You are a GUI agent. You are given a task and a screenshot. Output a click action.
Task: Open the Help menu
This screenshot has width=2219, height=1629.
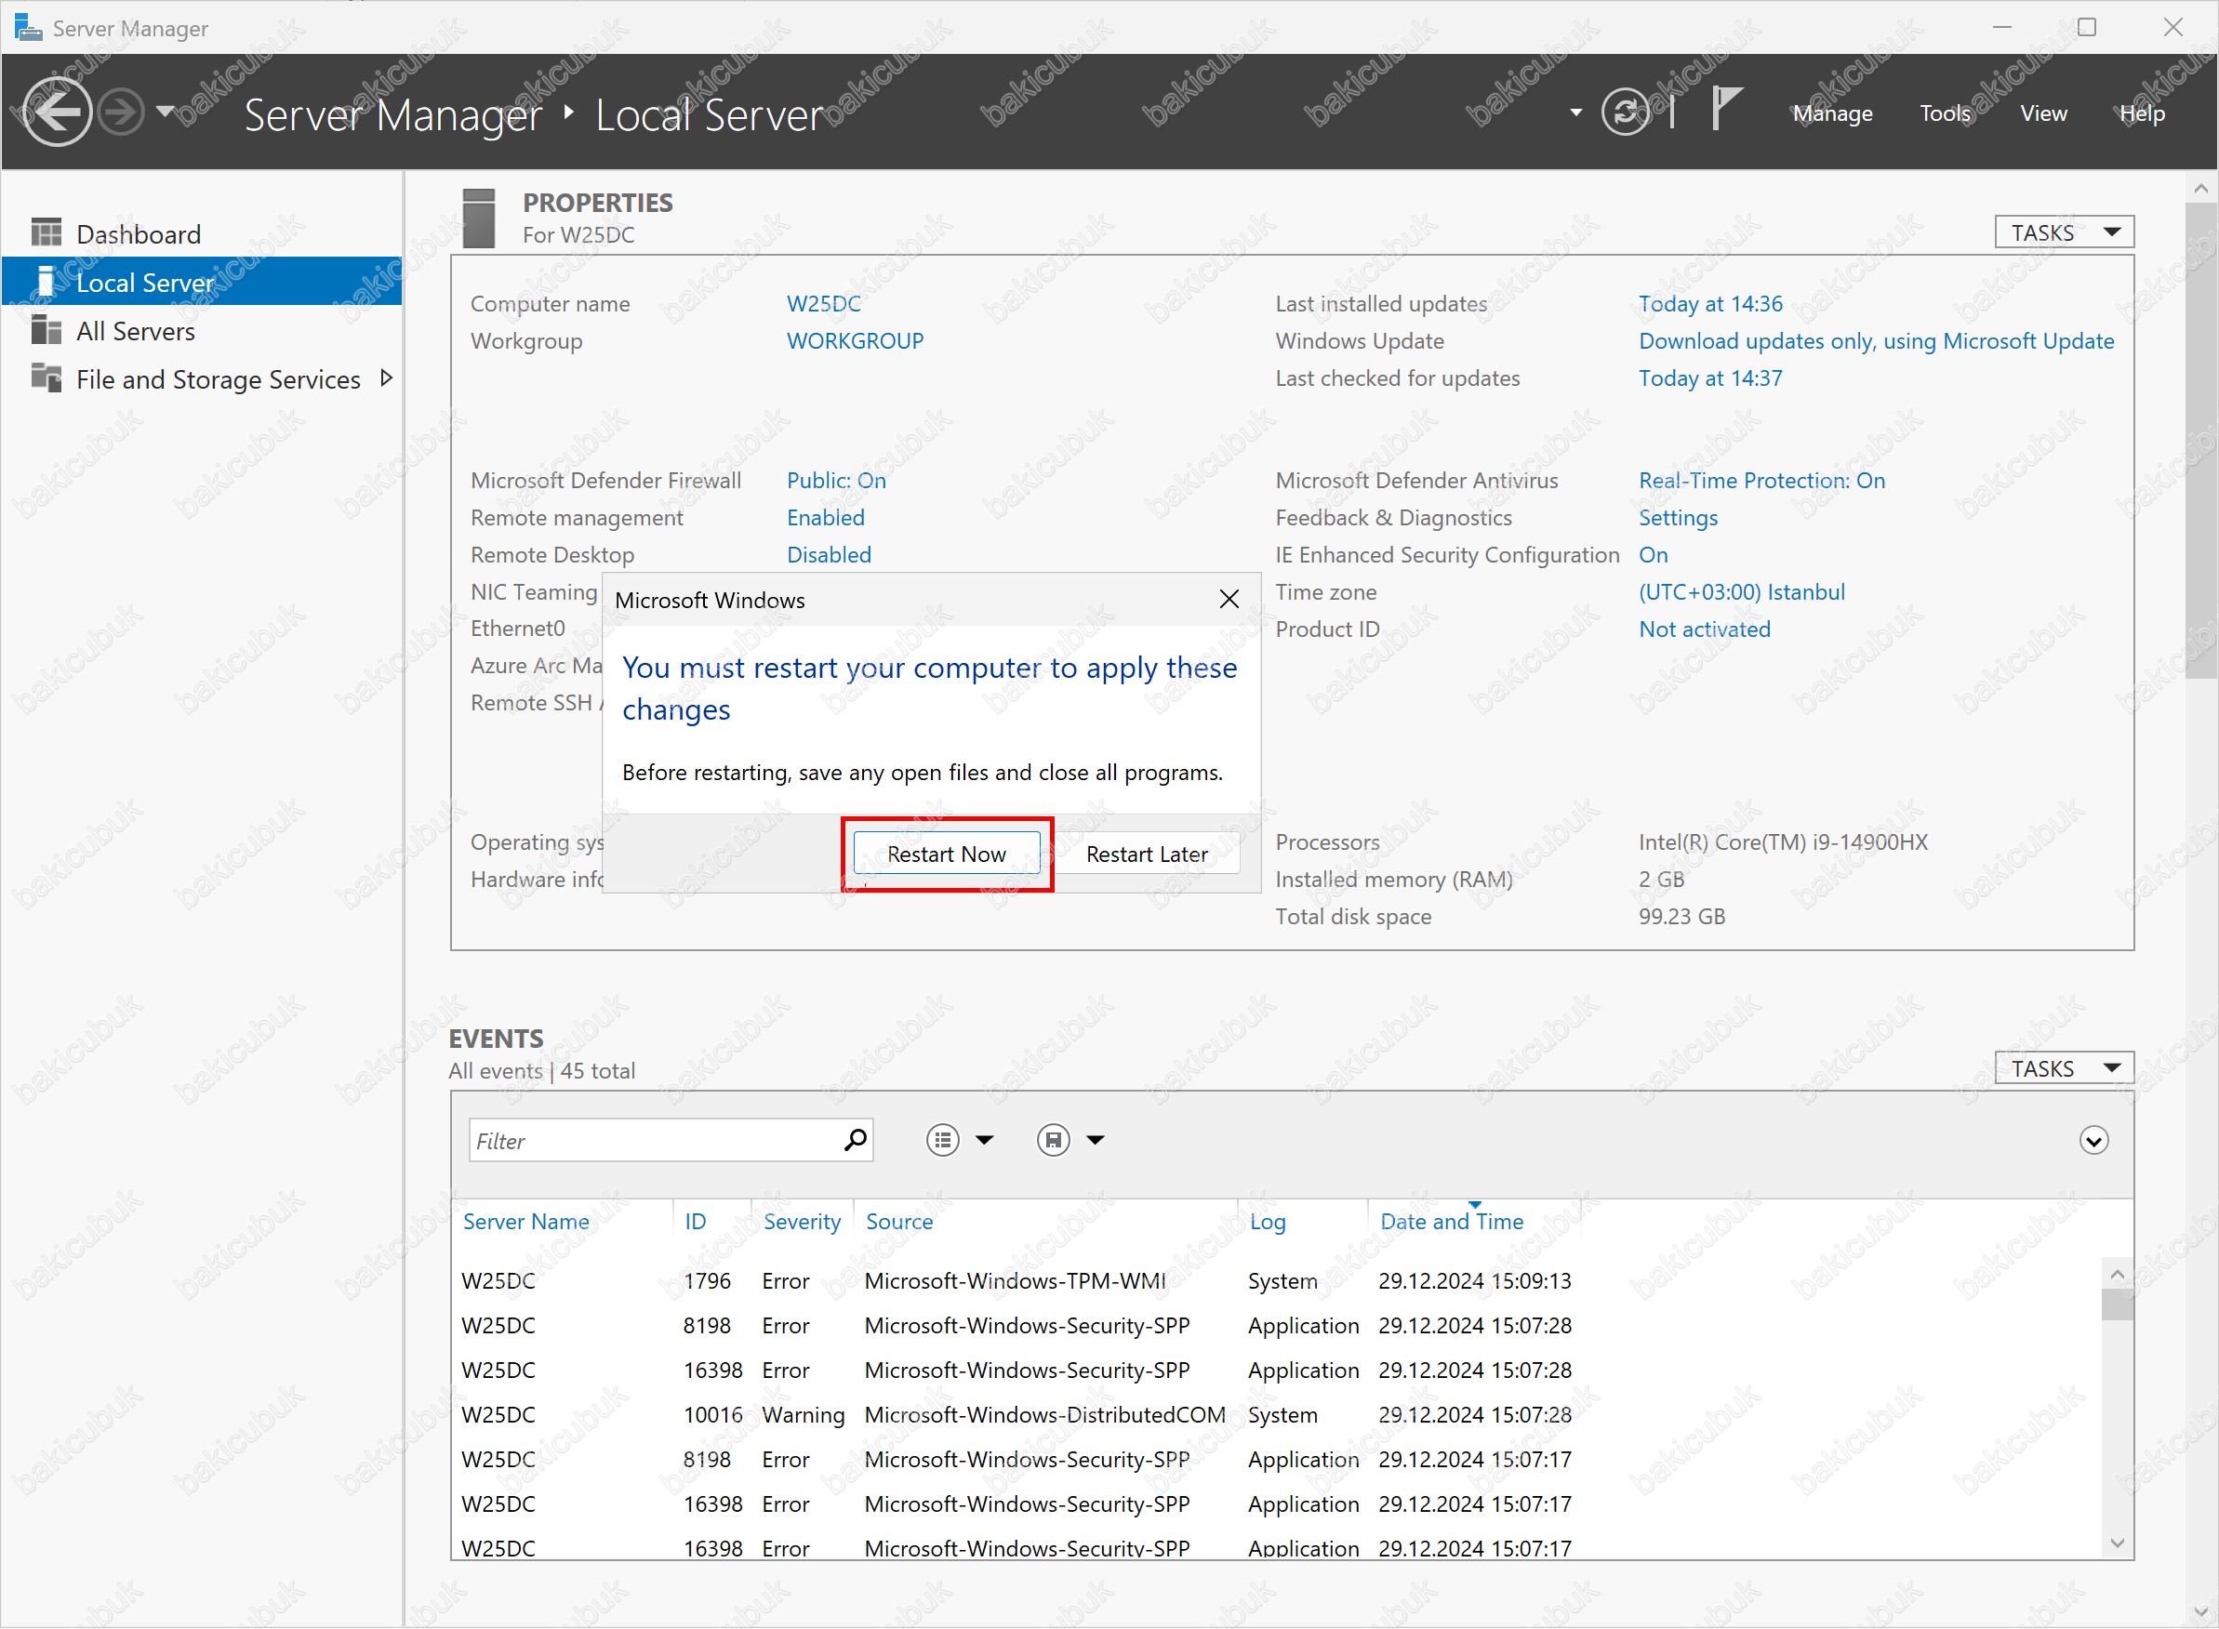point(2142,113)
